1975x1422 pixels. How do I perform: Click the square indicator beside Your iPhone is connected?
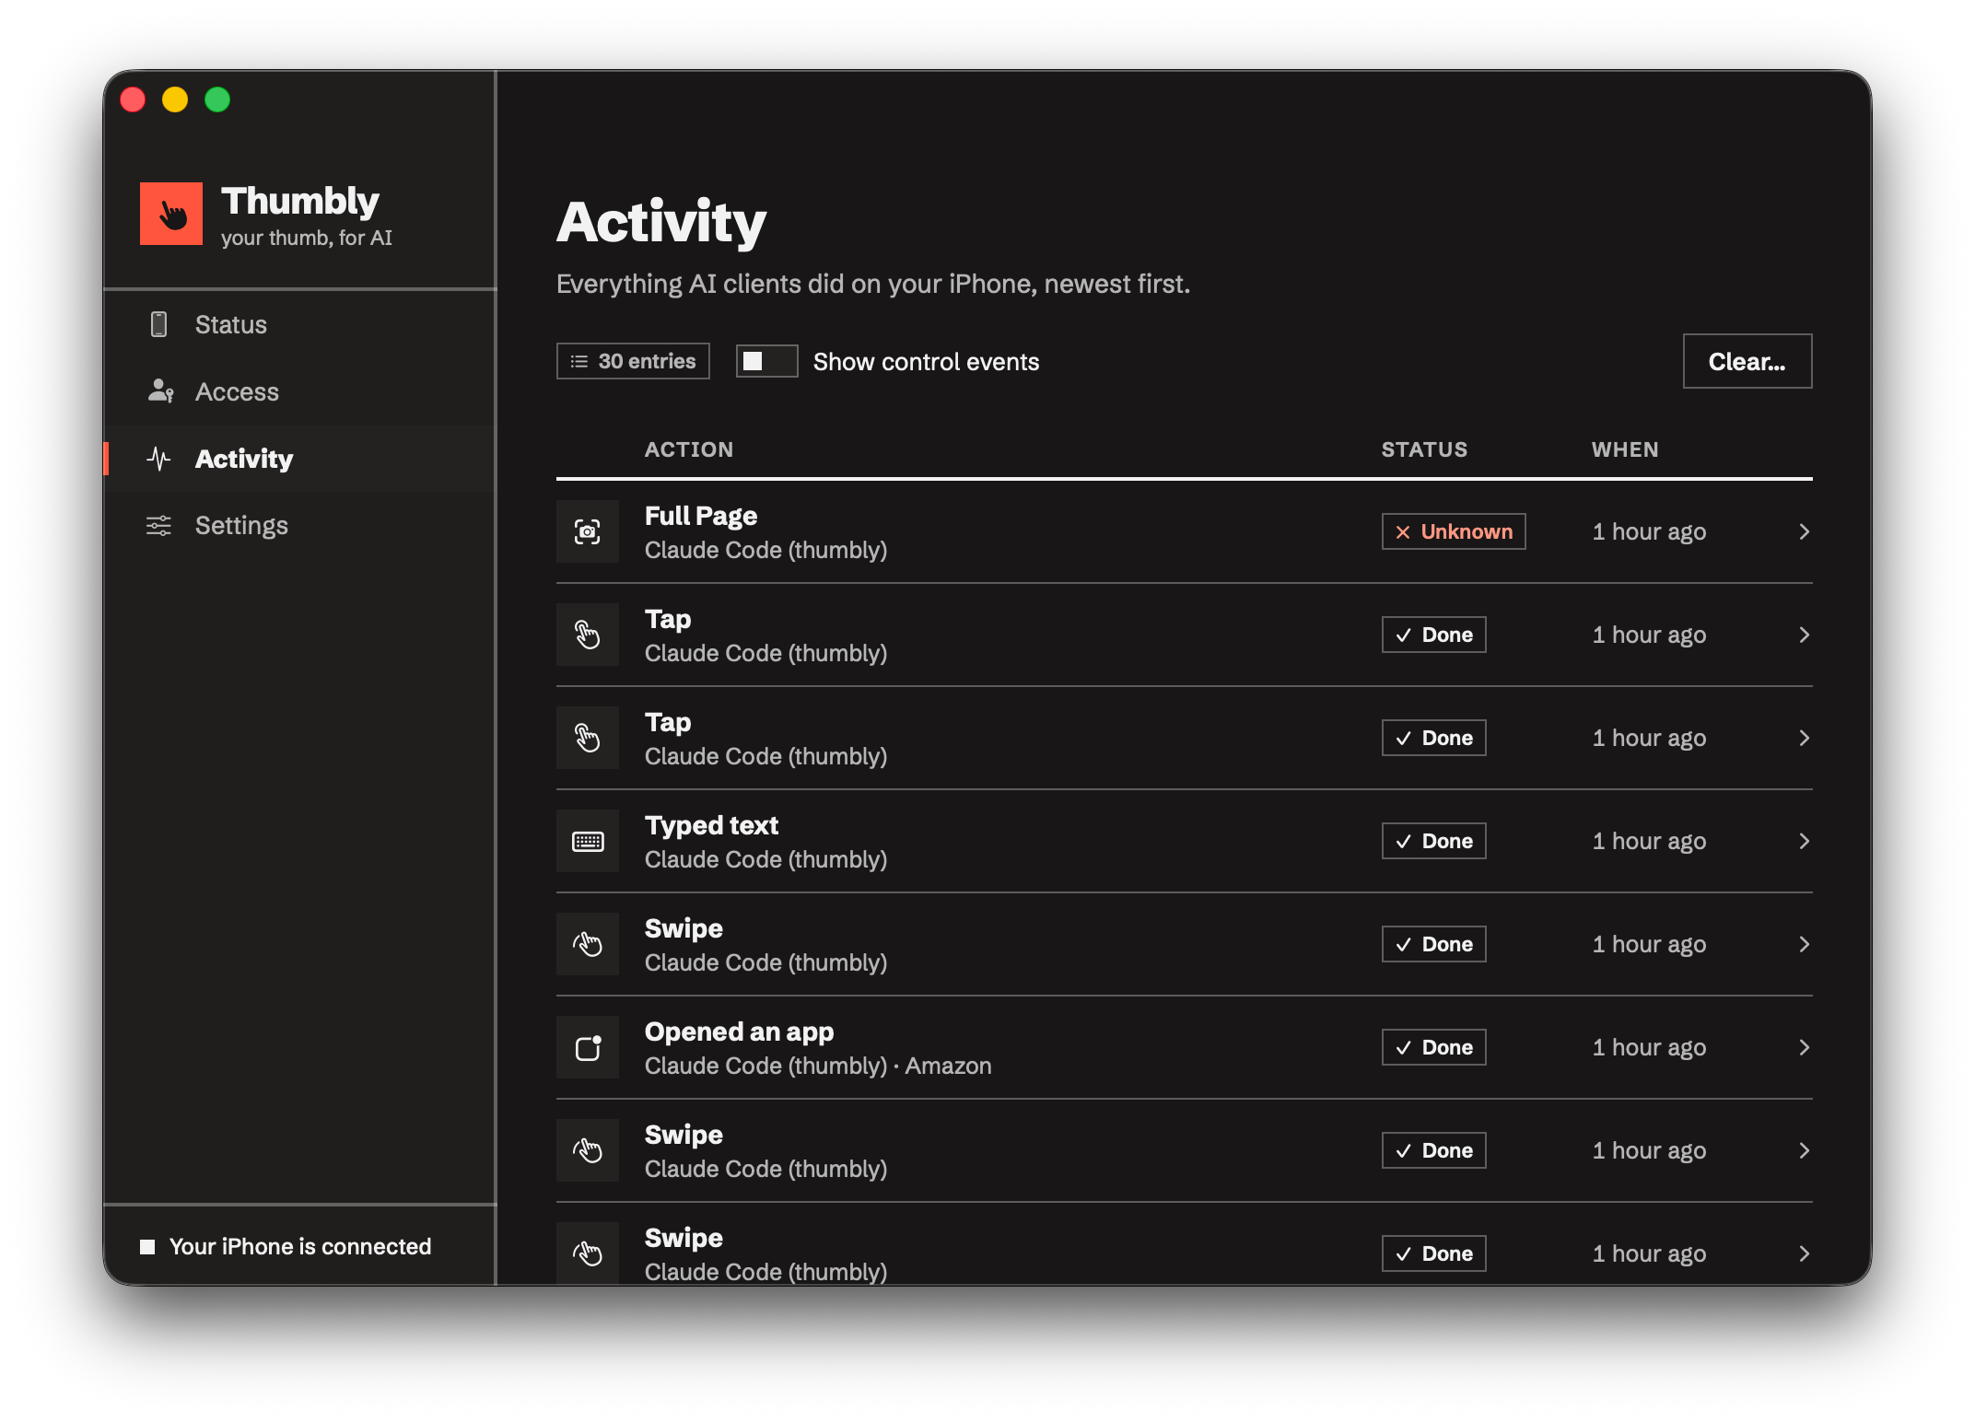click(147, 1247)
